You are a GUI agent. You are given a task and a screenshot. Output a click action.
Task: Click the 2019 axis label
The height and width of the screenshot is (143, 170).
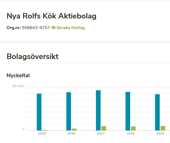(x=42, y=133)
